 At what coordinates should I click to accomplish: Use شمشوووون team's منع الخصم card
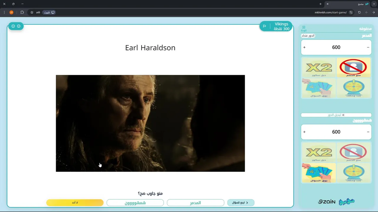(353, 152)
